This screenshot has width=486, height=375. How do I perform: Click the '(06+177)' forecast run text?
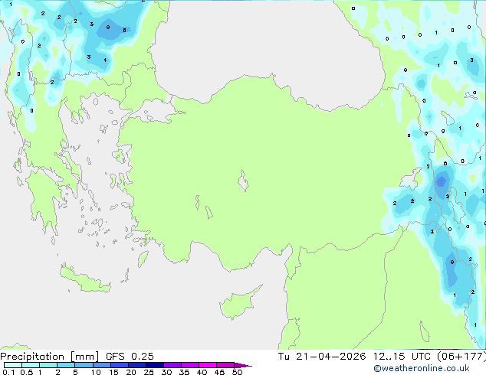[x=461, y=357]
